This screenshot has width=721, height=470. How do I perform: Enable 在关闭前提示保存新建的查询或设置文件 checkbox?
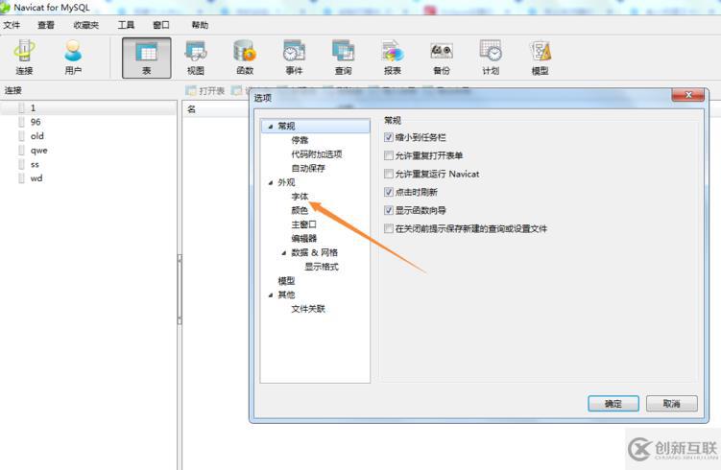tap(389, 228)
